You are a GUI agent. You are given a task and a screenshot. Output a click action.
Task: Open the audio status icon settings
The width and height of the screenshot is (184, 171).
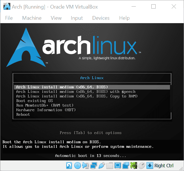pyautogui.click(x=86, y=166)
